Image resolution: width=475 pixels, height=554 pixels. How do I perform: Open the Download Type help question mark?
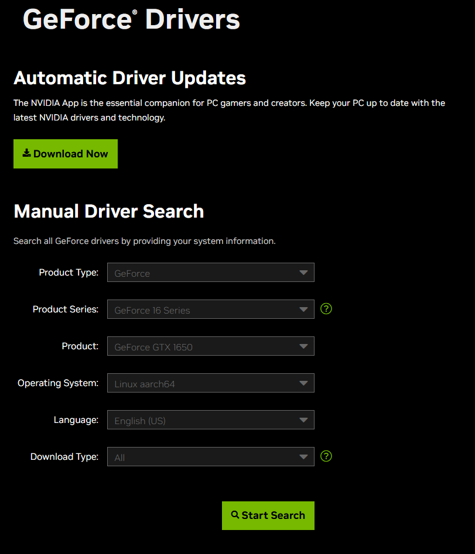tap(326, 456)
